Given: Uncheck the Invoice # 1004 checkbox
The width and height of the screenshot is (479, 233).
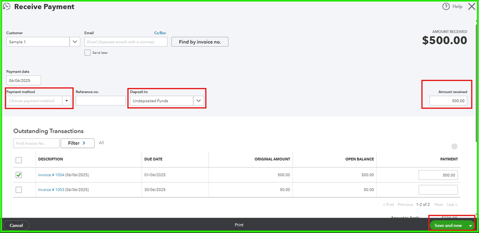Looking at the screenshot, I should 19,175.
